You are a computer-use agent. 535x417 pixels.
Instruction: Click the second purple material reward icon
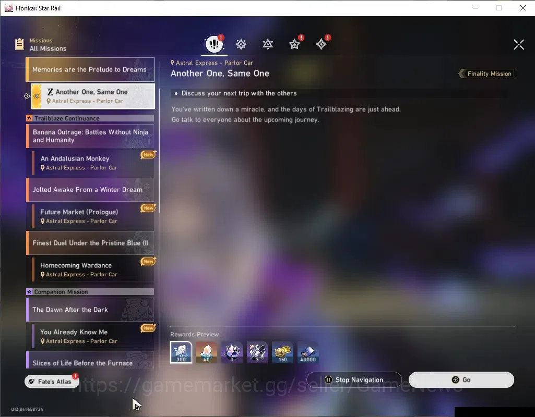[257, 352]
